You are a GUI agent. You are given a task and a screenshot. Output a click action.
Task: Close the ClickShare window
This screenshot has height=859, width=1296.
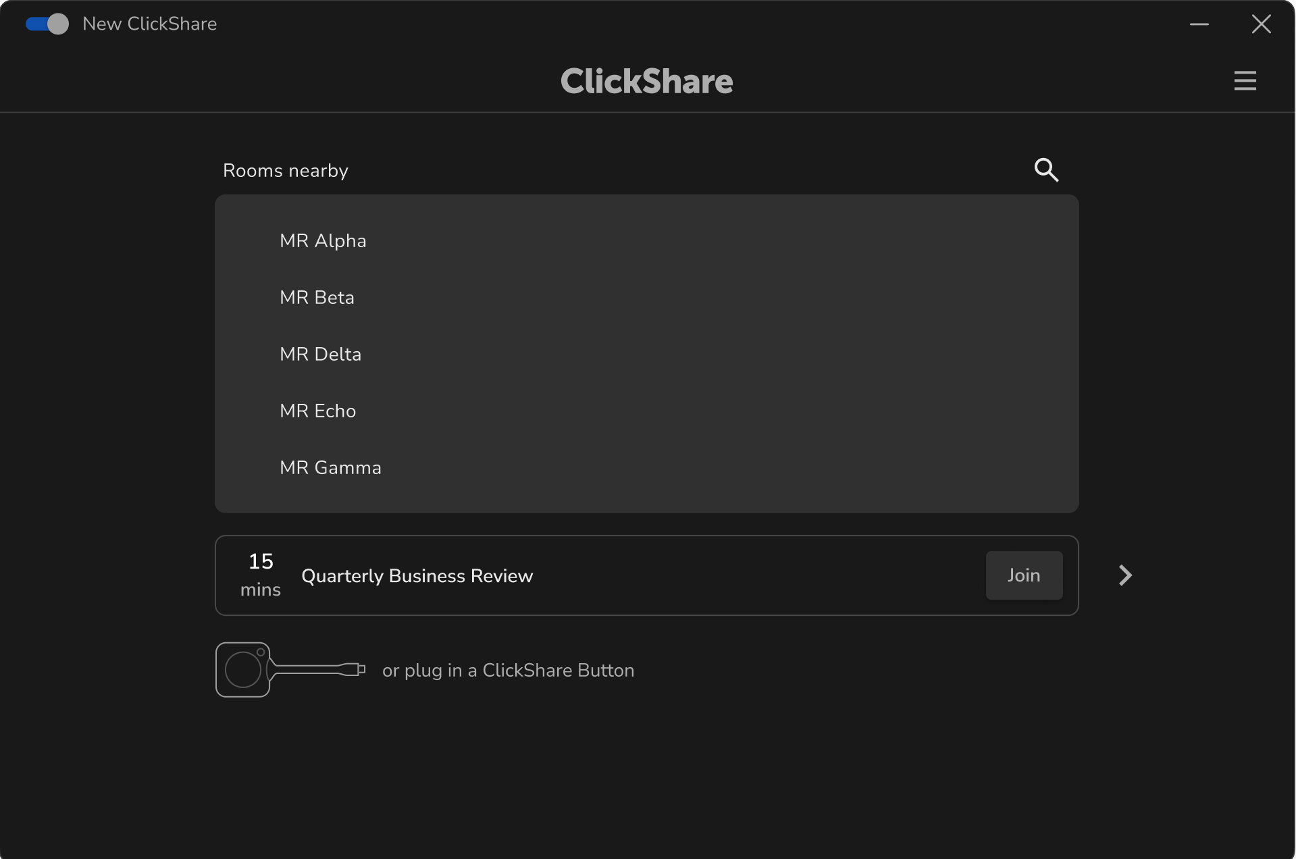point(1260,24)
